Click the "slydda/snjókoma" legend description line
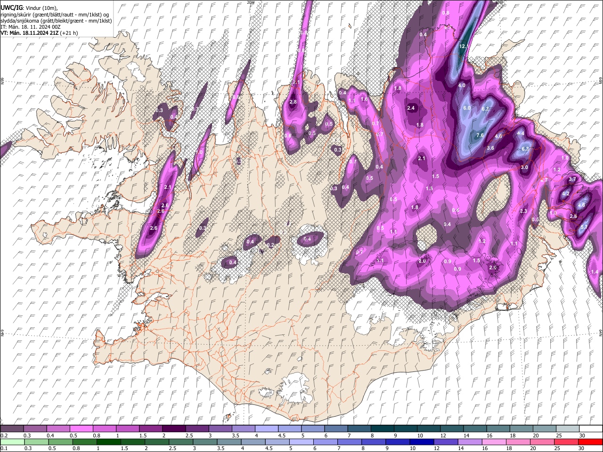The image size is (603, 452). point(56,21)
